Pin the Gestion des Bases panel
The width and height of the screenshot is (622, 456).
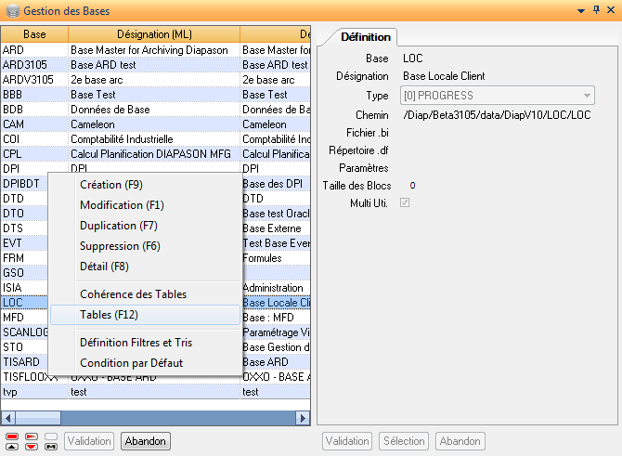tap(596, 9)
